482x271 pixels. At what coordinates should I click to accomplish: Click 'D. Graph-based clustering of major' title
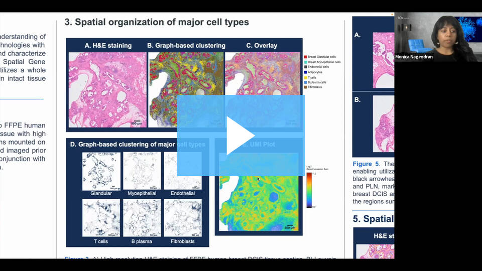click(123, 145)
